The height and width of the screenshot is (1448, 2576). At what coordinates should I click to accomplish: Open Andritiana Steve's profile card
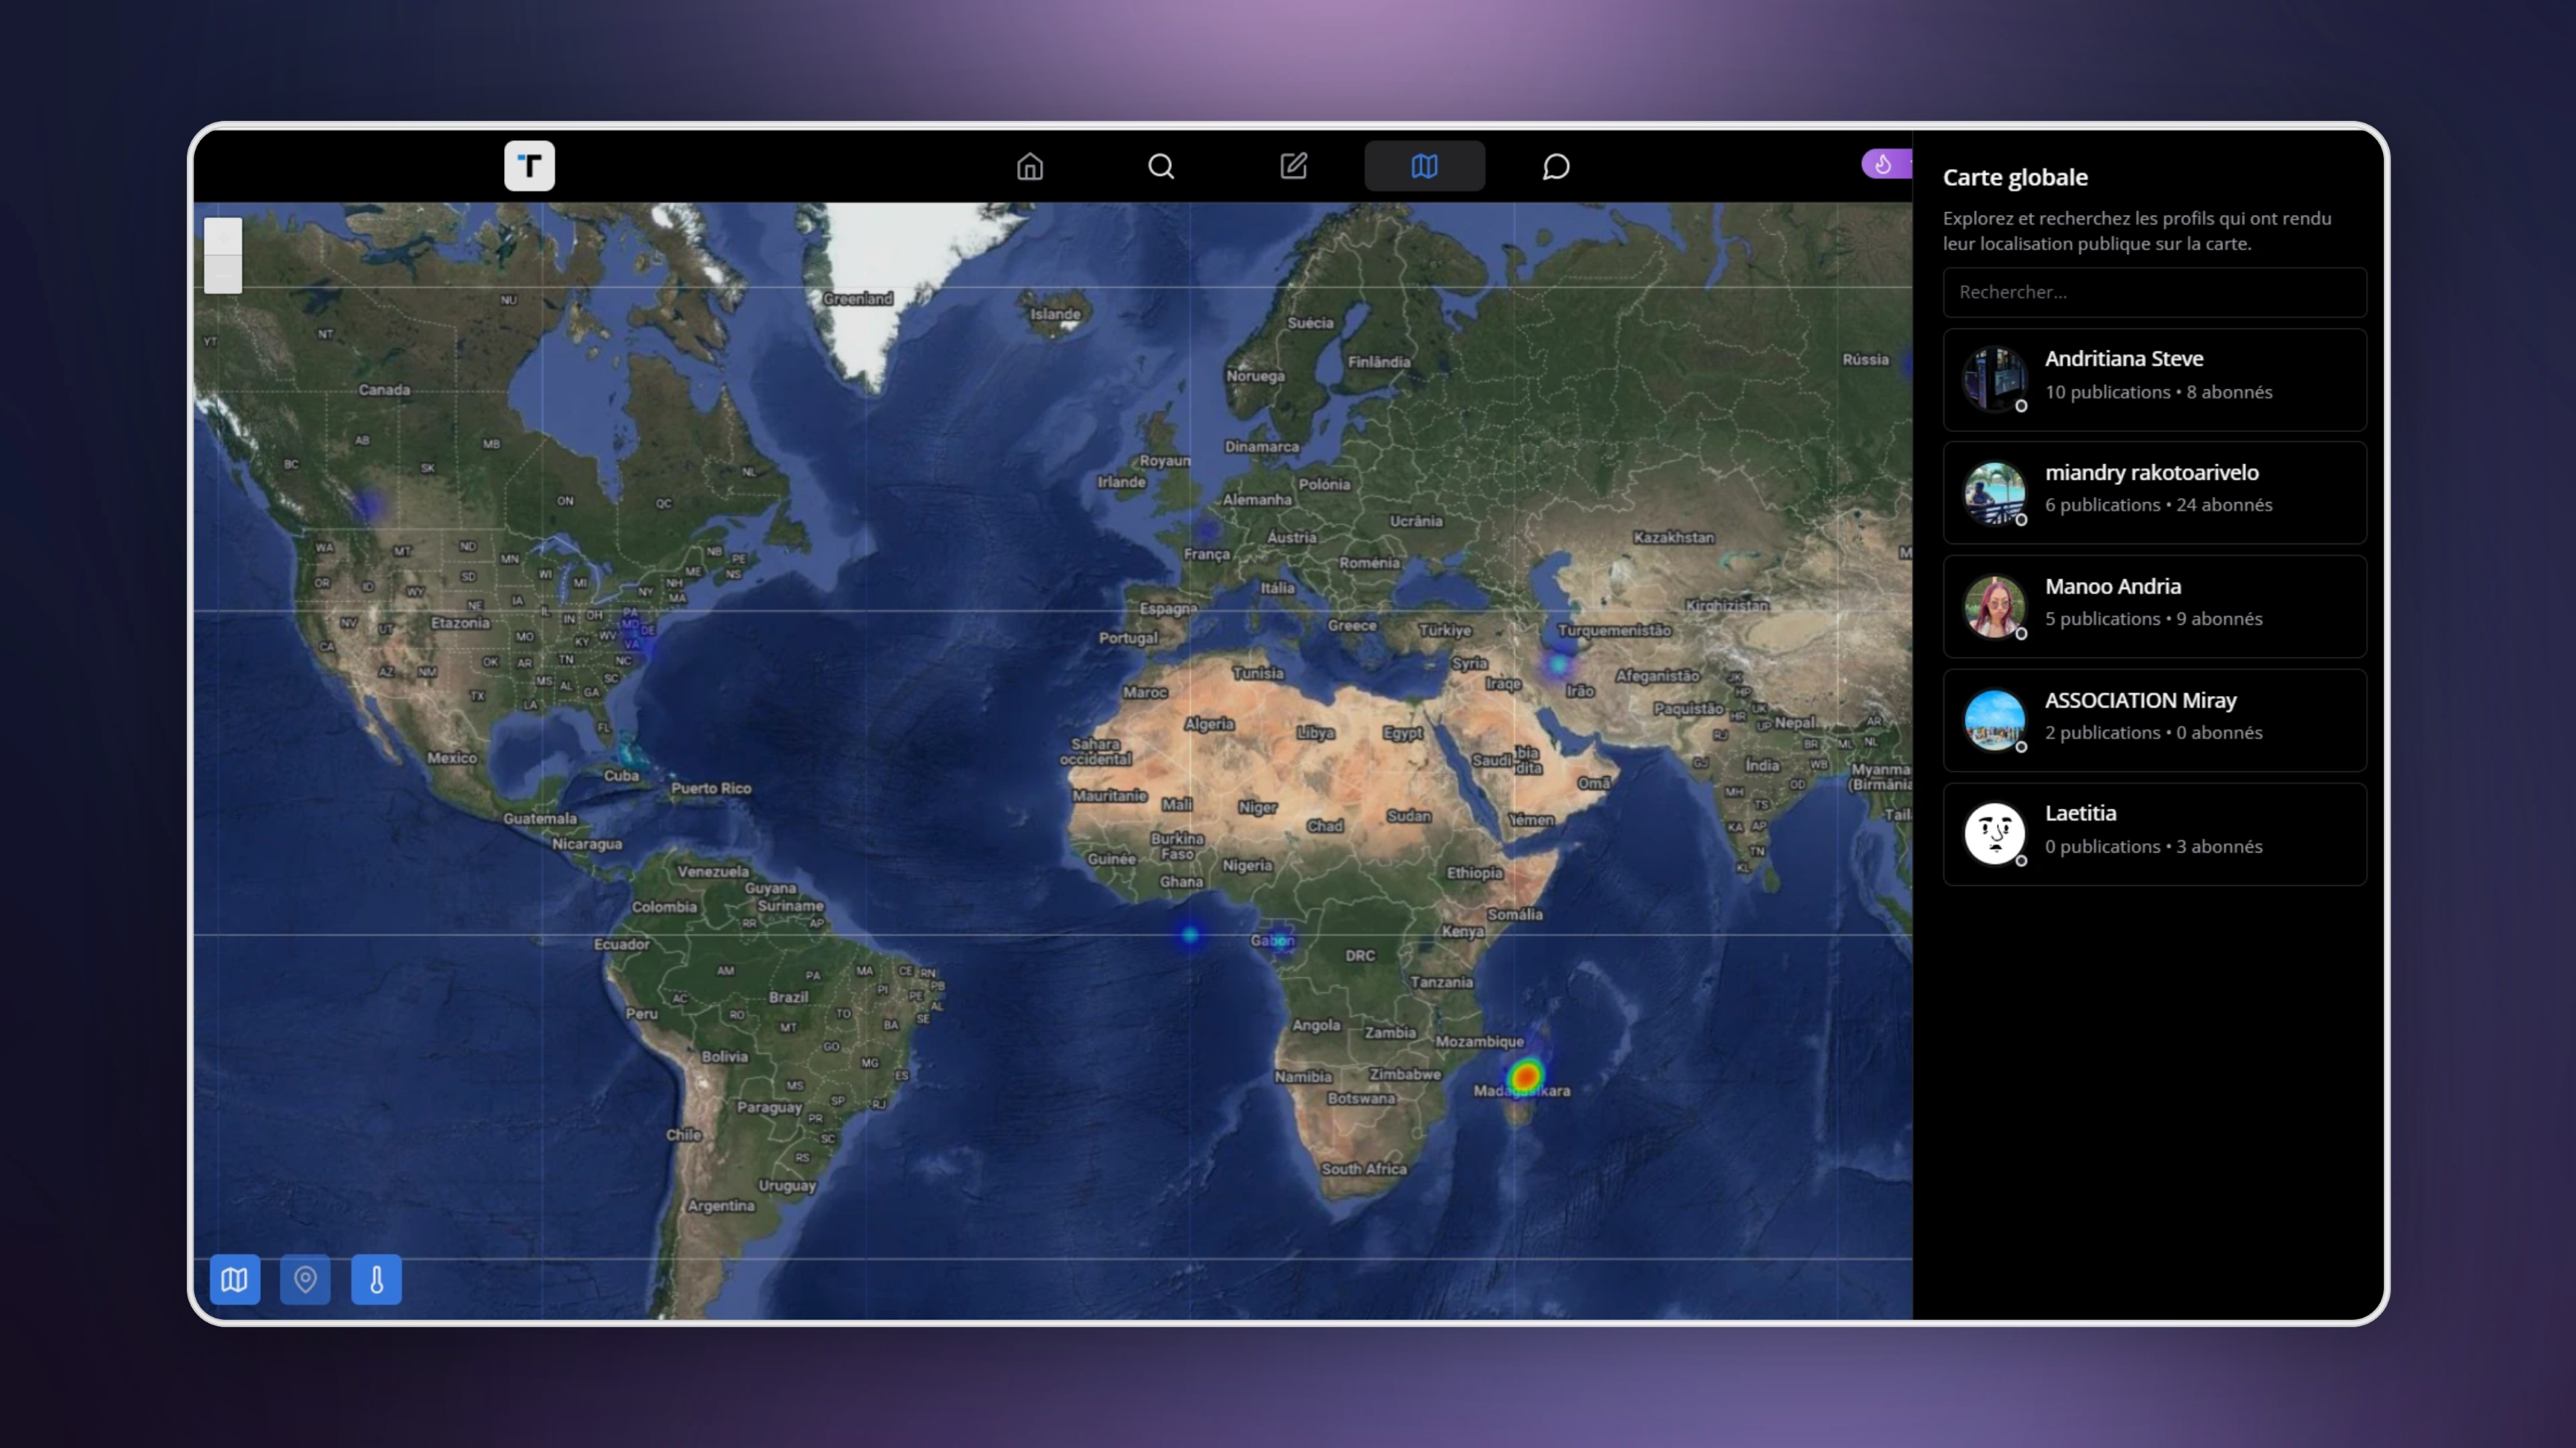2154,379
